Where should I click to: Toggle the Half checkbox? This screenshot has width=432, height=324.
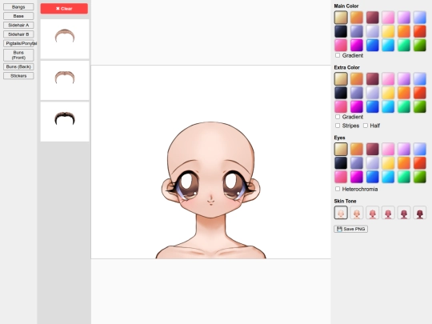tap(366, 126)
